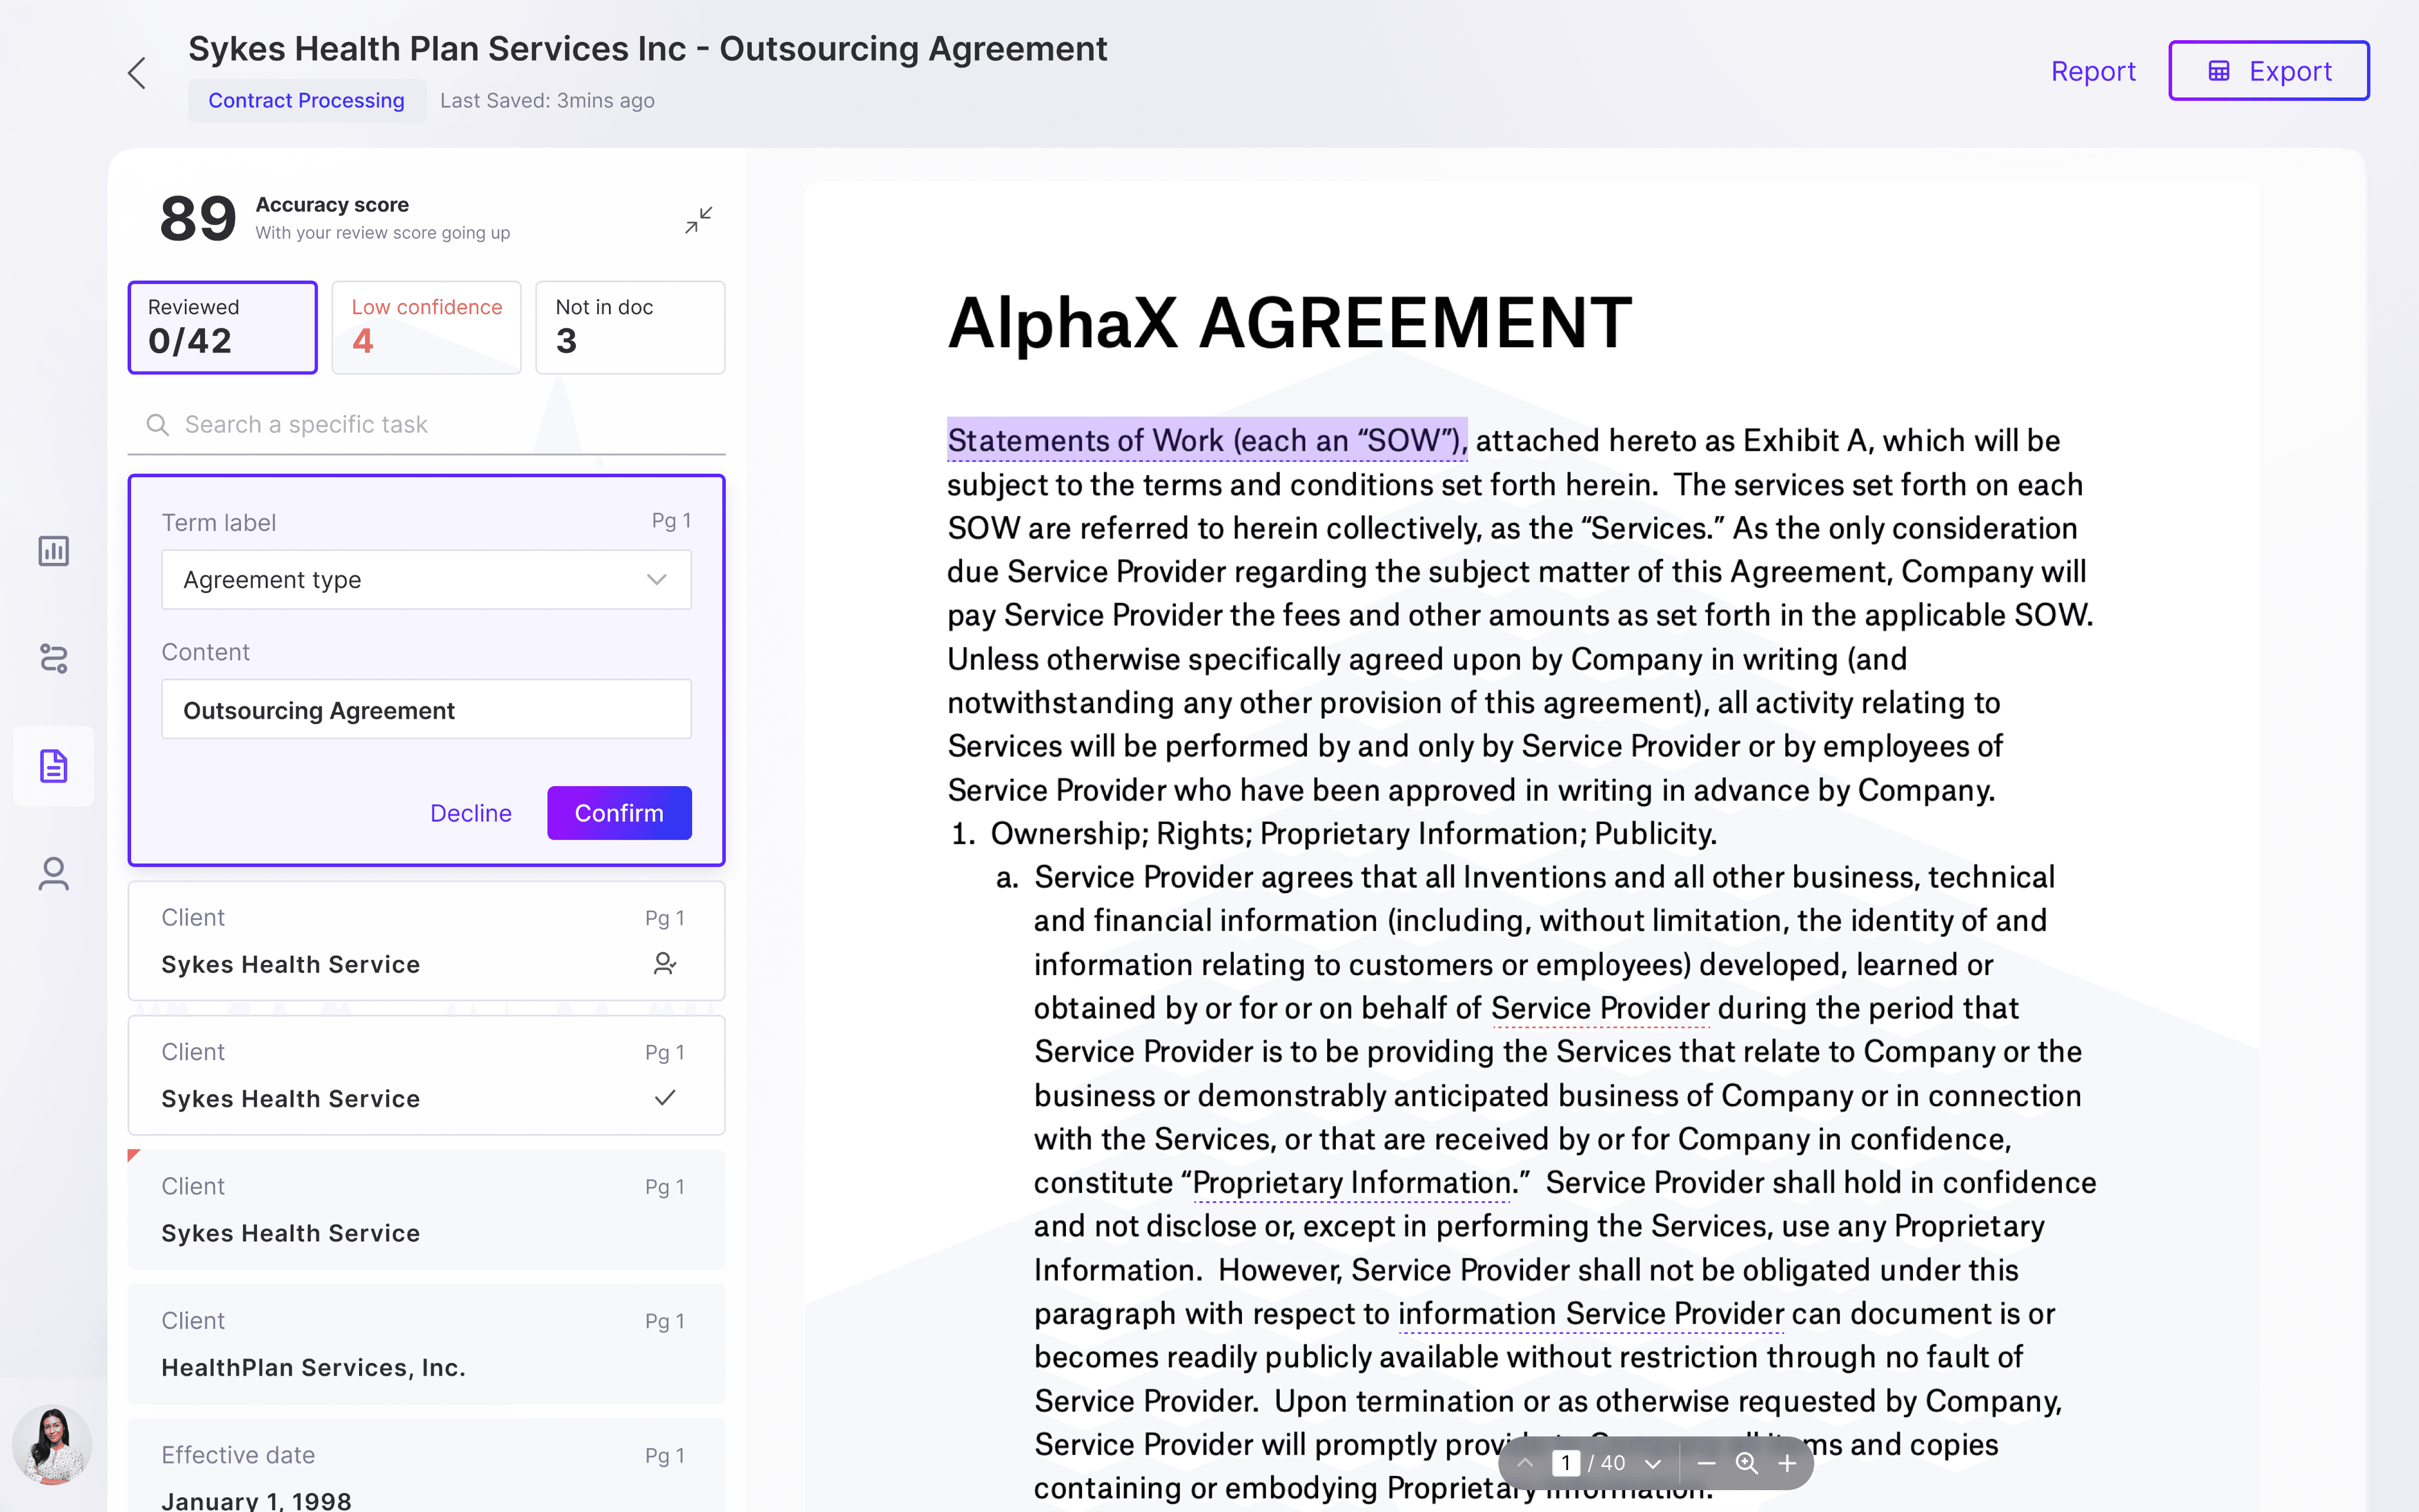
Task: Go to previous page with up chevron
Action: 1525,1463
